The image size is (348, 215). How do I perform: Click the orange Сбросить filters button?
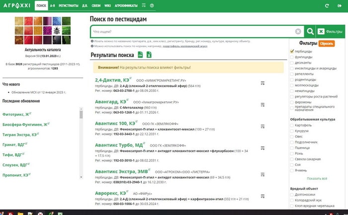[x=327, y=43]
